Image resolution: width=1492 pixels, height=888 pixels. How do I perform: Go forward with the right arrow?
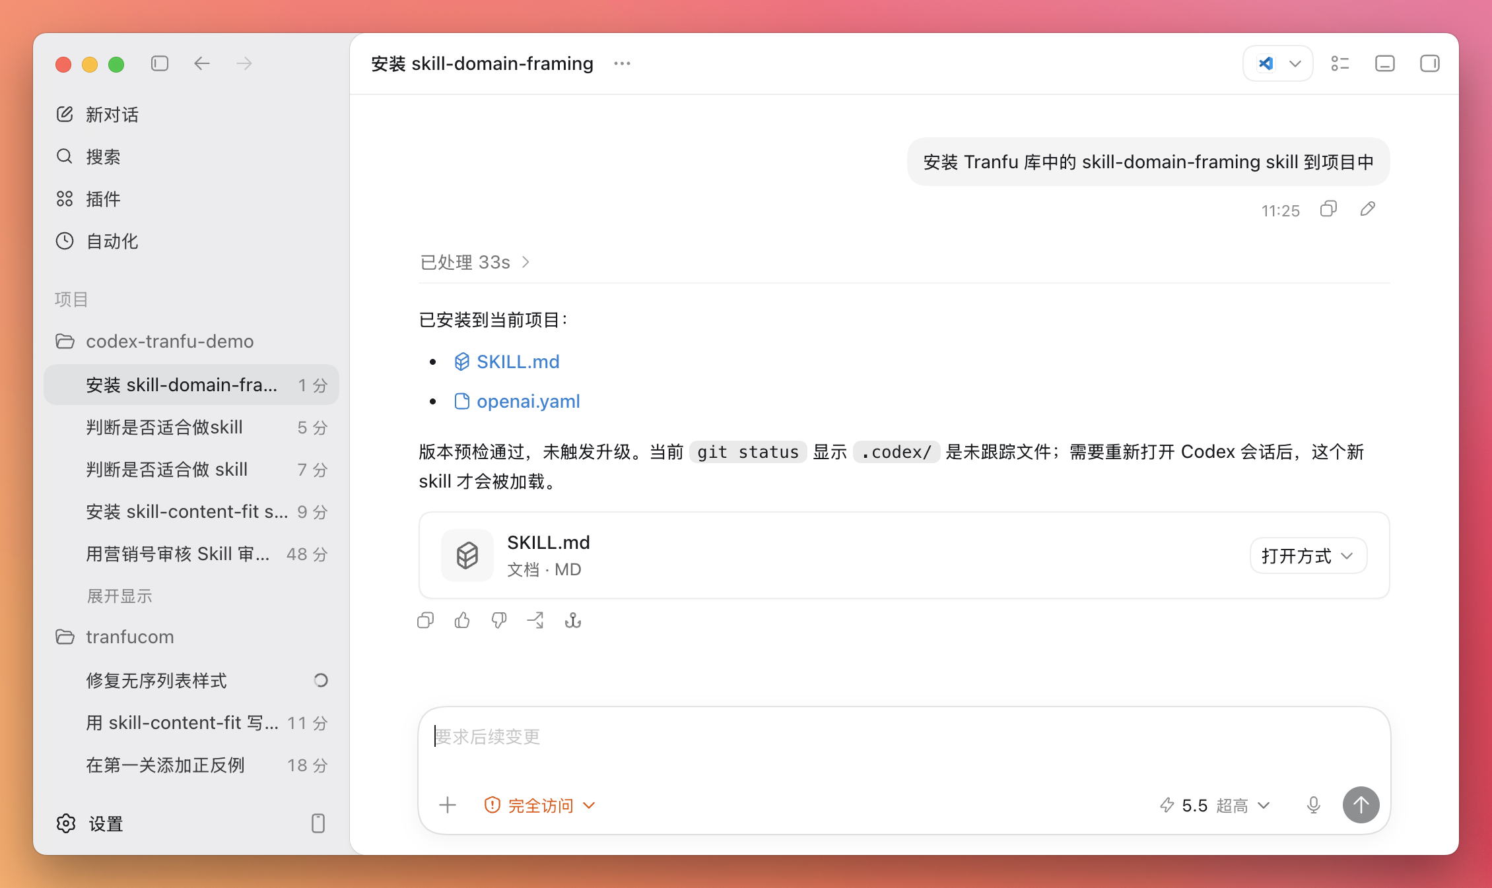coord(244,63)
